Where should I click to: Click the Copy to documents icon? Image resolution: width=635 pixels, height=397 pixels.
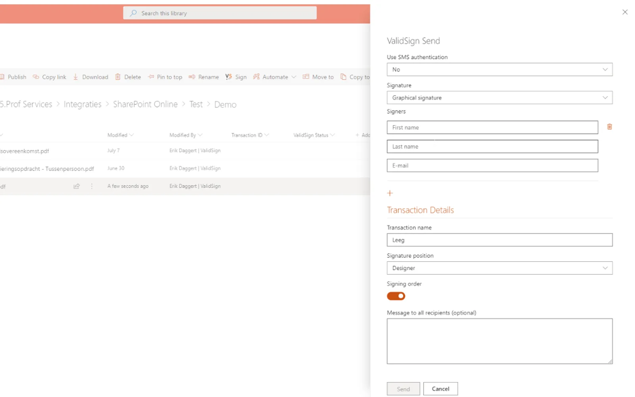(343, 77)
